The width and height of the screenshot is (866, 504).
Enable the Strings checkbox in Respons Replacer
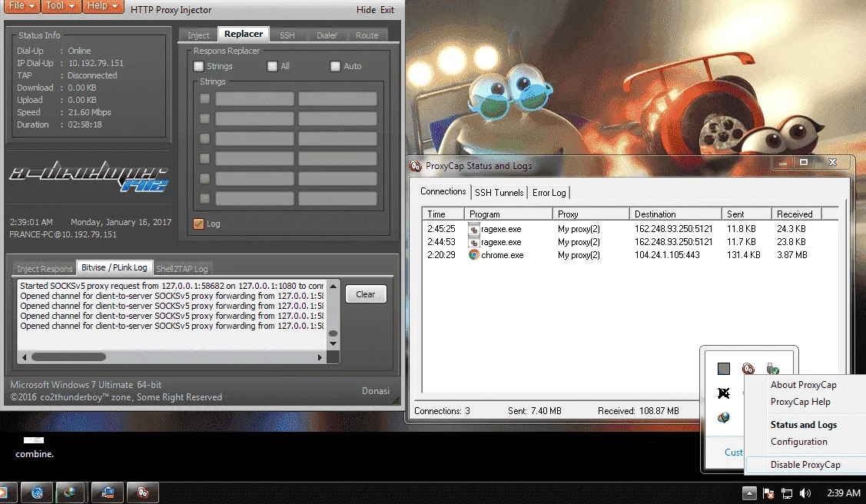coord(199,66)
